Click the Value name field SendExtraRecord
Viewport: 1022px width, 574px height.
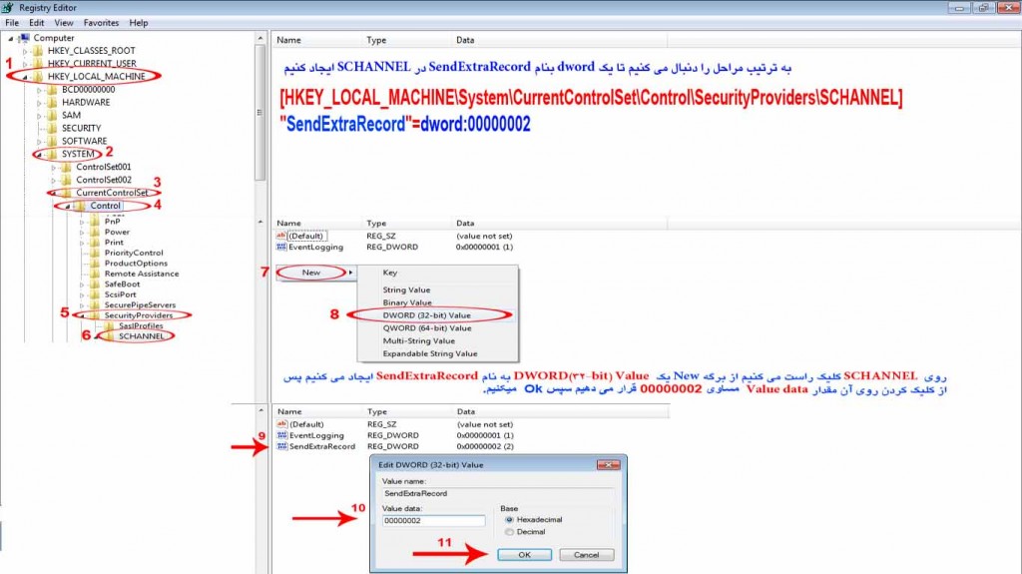(497, 494)
